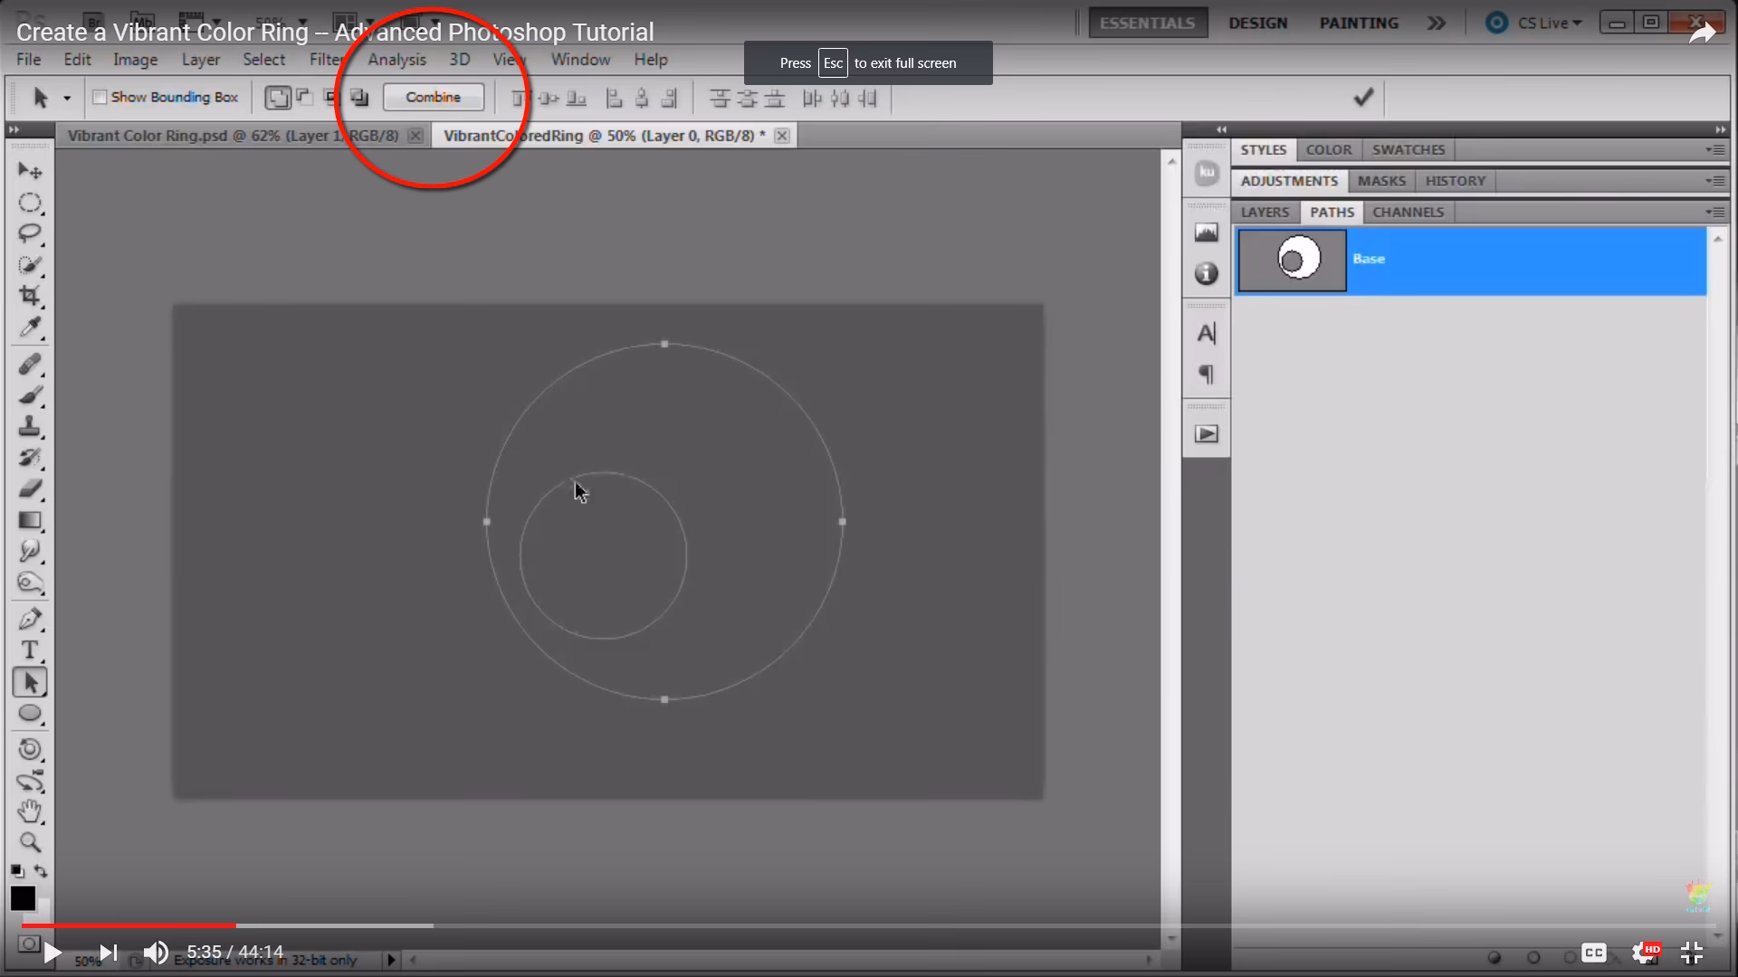Select the Crop tool
The width and height of the screenshot is (1738, 977).
pos(31,296)
